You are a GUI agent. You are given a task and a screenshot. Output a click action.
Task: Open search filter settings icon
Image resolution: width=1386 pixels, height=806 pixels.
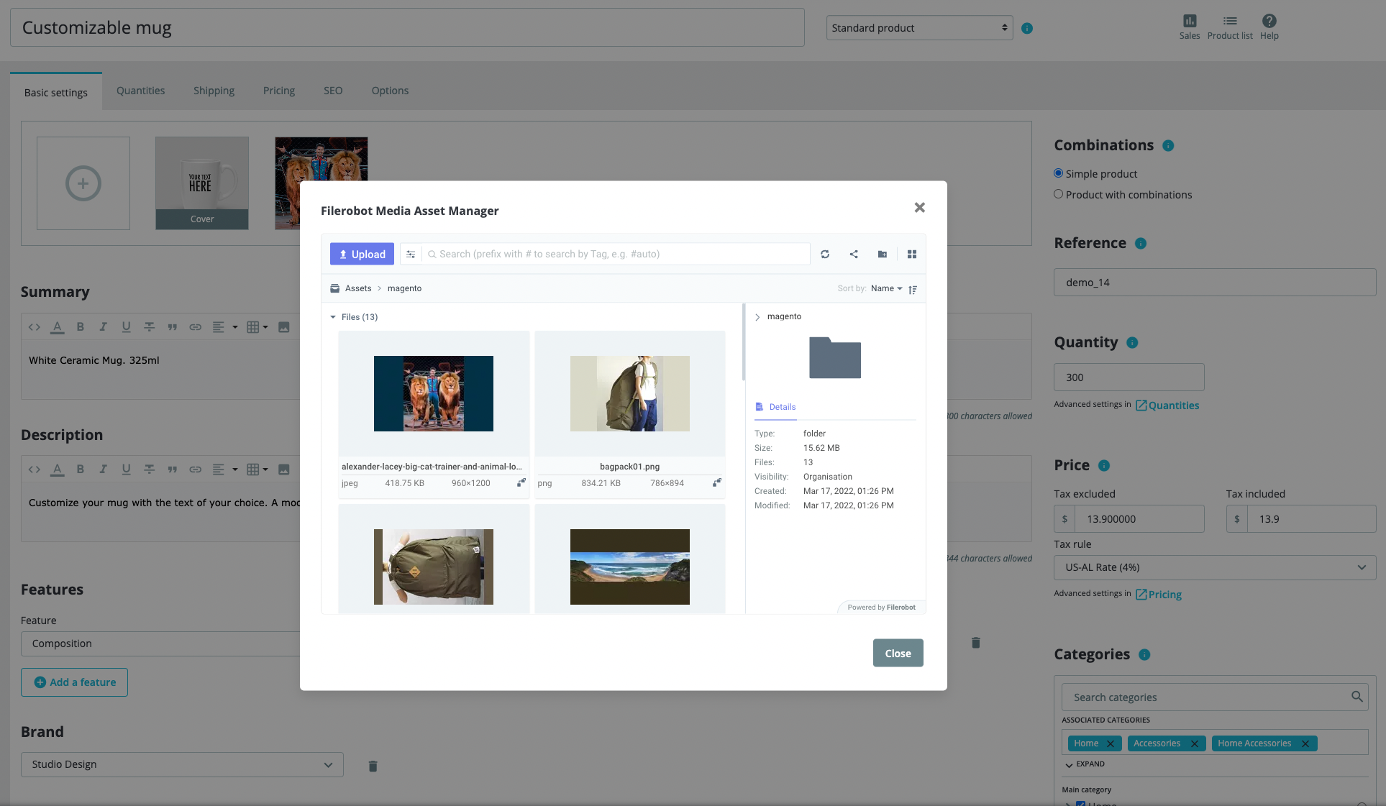[411, 254]
